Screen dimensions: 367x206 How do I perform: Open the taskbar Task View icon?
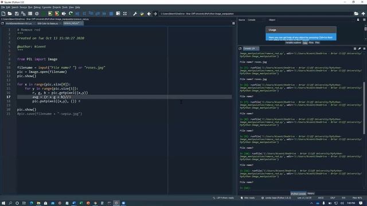click(x=24, y=203)
